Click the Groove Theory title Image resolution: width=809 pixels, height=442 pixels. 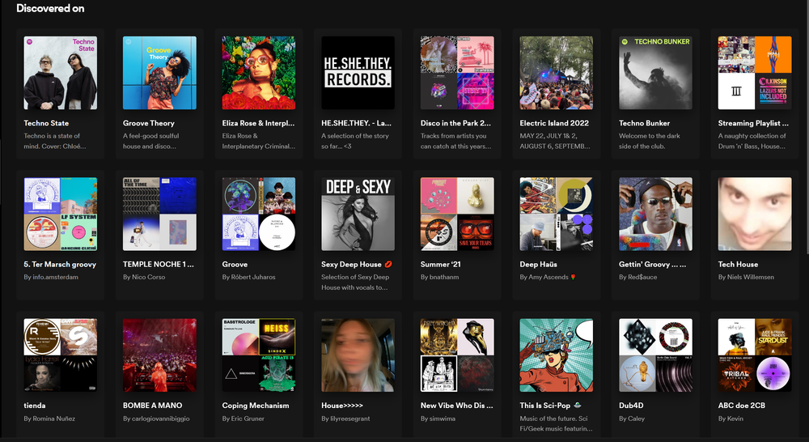click(x=149, y=123)
